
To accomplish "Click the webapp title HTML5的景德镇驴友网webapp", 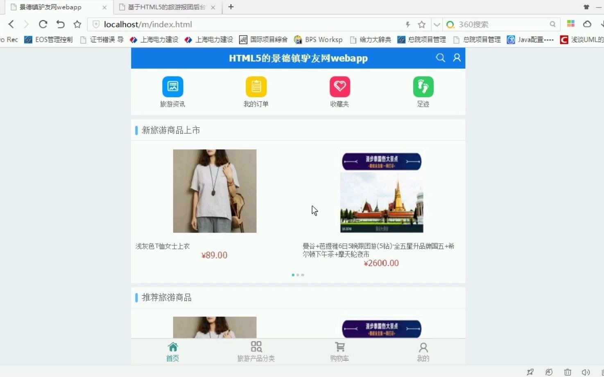I will click(x=298, y=58).
